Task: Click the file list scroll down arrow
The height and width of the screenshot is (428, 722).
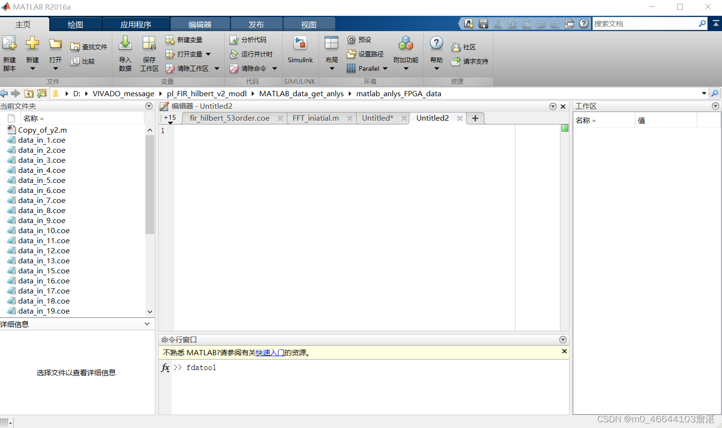Action: coord(150,312)
